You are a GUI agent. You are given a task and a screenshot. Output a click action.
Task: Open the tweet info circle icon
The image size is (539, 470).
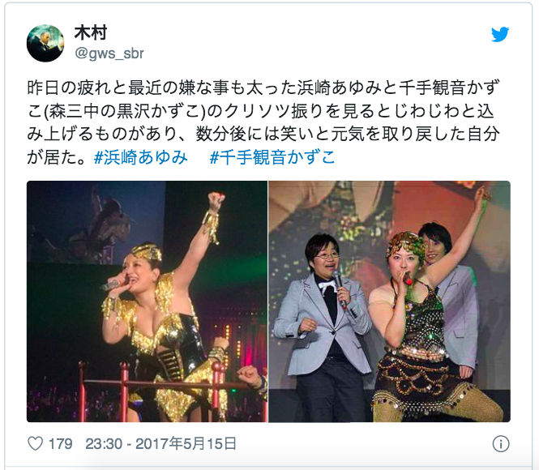point(501,444)
